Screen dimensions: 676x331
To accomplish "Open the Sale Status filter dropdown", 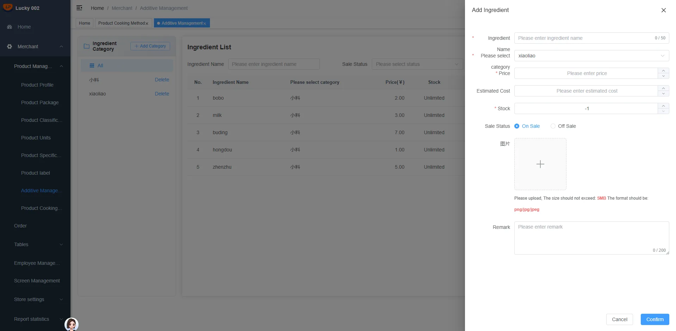I will (x=417, y=64).
